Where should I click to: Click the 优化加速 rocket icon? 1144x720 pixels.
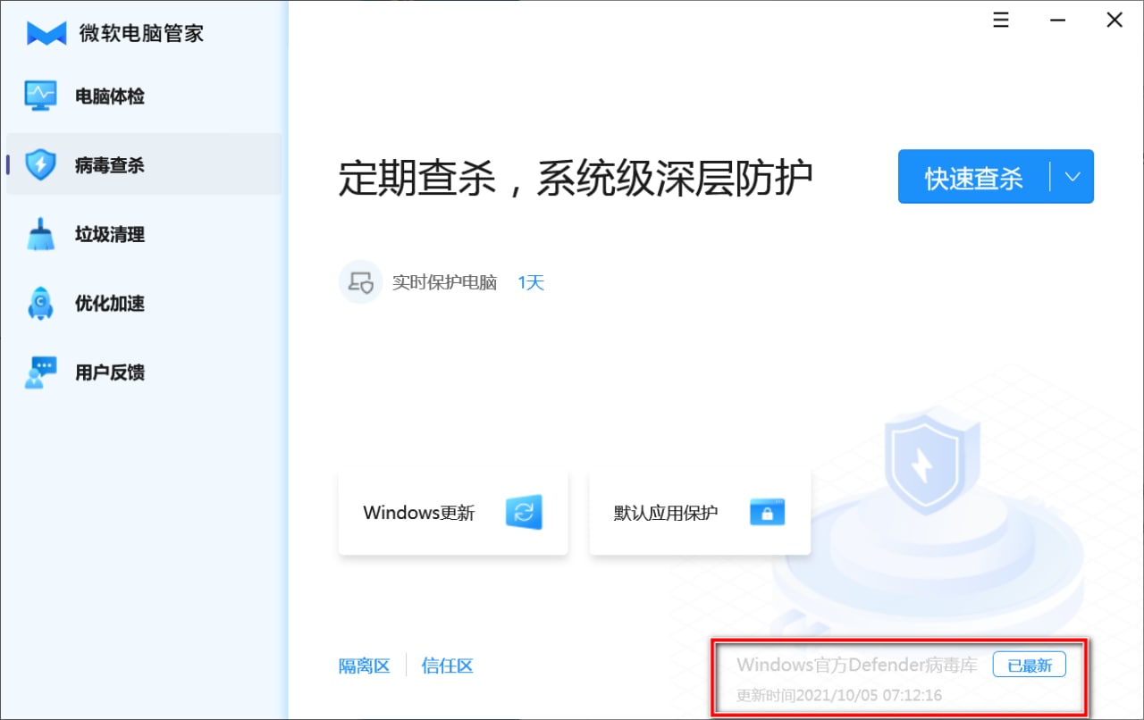pyautogui.click(x=40, y=304)
